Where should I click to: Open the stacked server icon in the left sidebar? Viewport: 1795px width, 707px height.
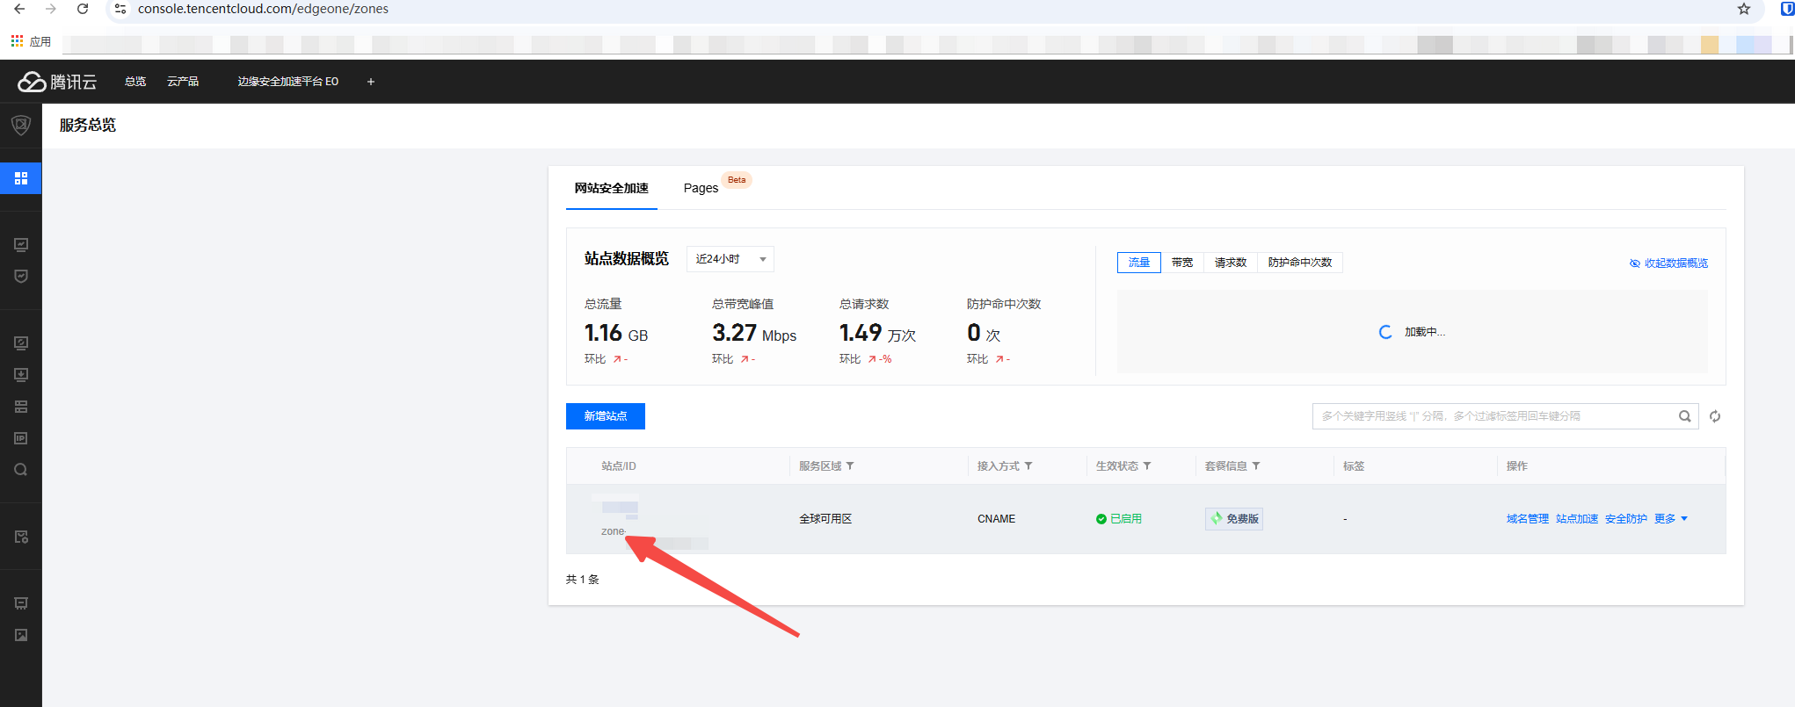tap(21, 407)
